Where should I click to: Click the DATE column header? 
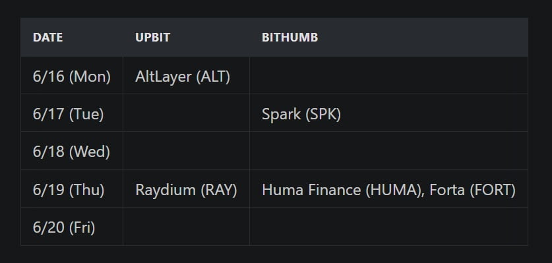coord(47,38)
